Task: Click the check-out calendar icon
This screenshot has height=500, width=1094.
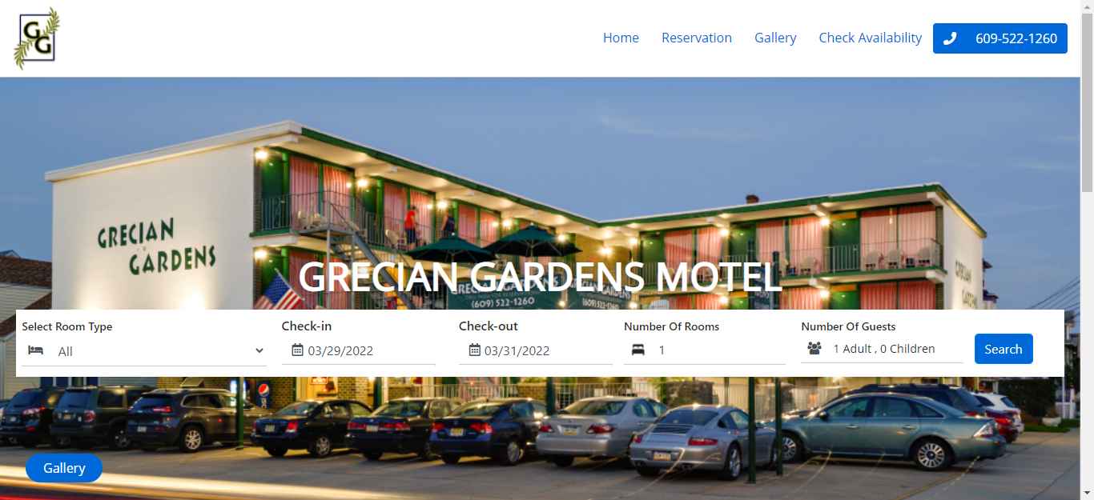Action: point(474,350)
